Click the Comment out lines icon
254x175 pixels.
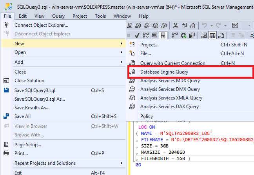[x=233, y=35]
